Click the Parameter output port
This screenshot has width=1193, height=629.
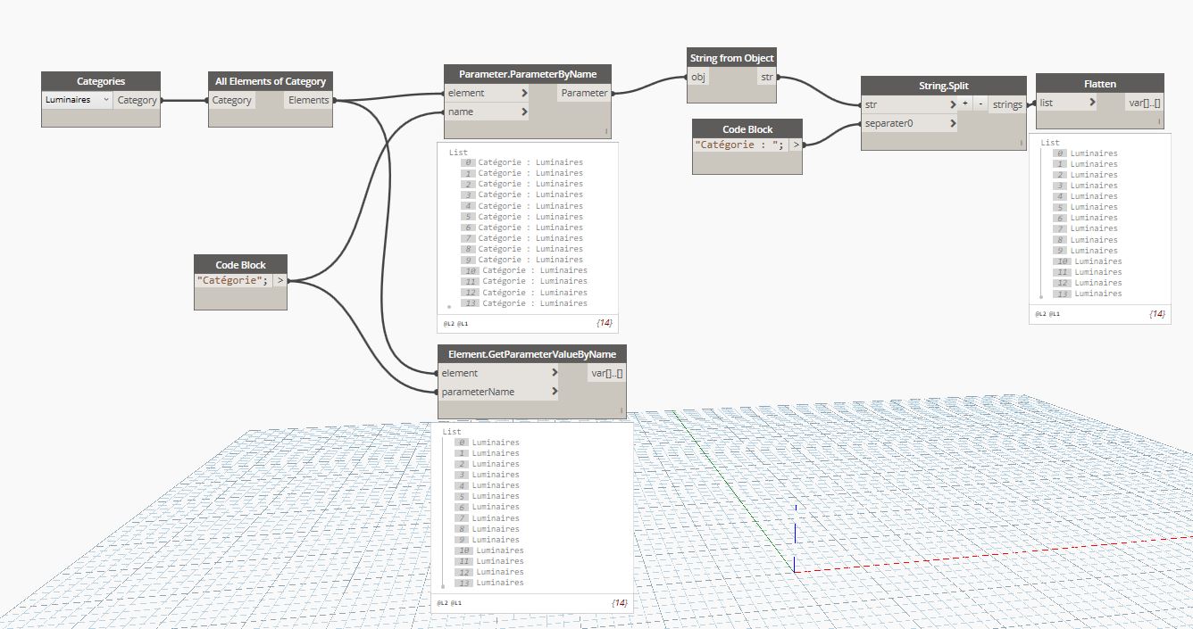(585, 93)
